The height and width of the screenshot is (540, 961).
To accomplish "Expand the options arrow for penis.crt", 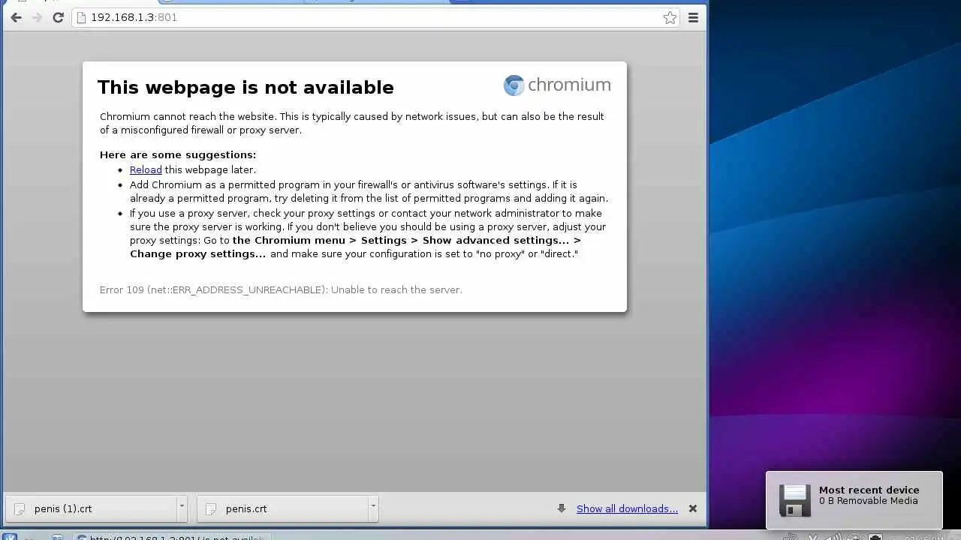I will tap(373, 508).
